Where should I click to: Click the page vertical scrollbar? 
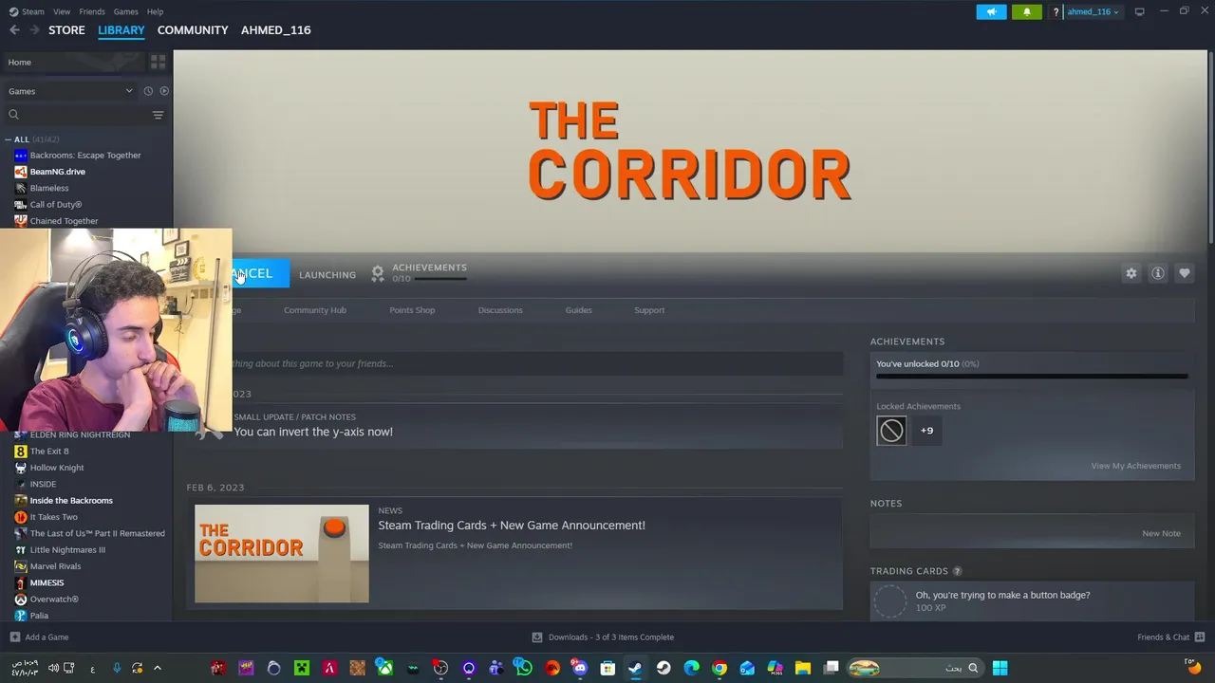[x=1210, y=147]
